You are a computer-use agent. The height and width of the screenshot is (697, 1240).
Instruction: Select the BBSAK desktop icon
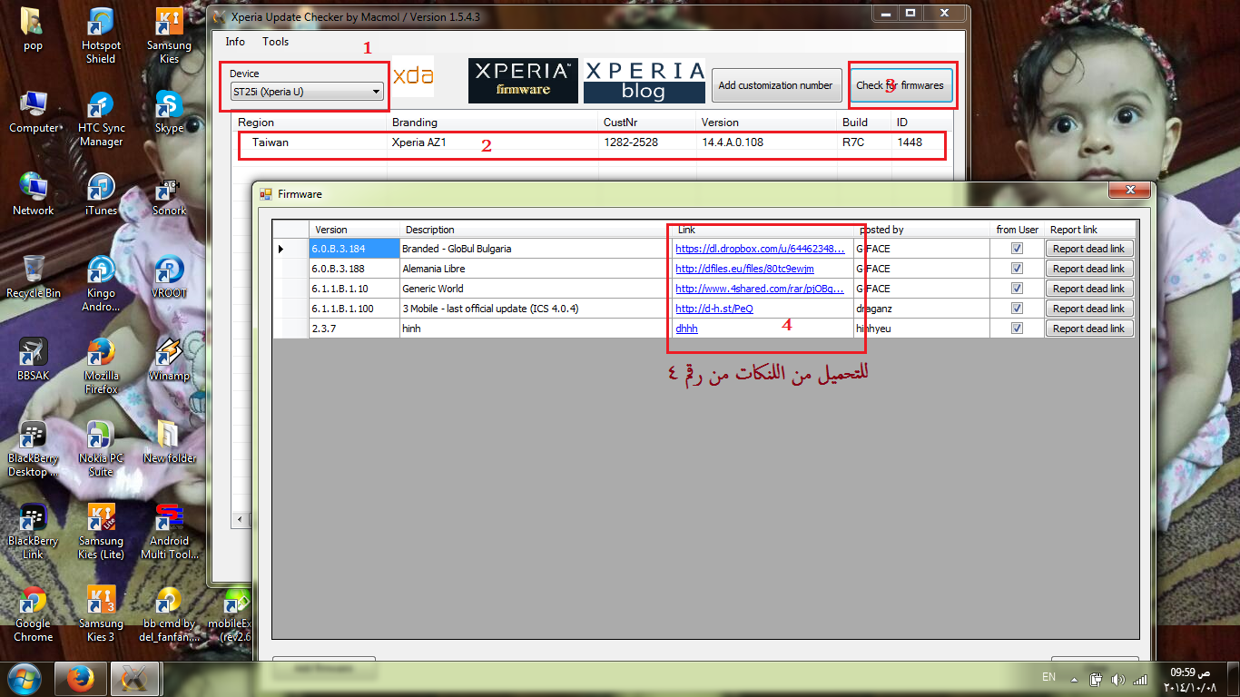(x=33, y=358)
